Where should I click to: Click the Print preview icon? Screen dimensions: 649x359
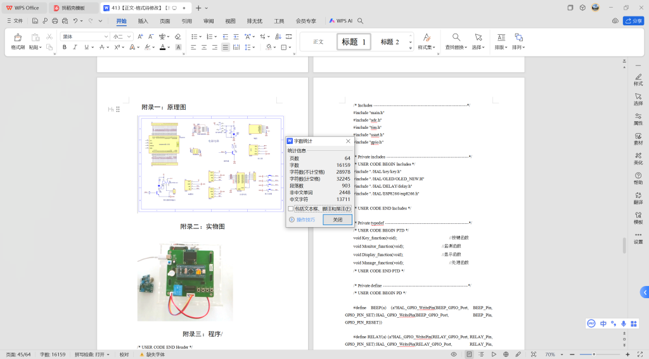coord(65,21)
